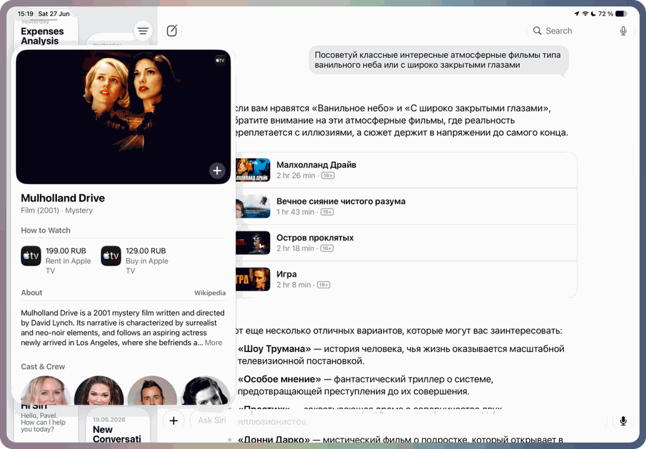Open Apple TV icon for 129.00 RUB buy

[111, 256]
